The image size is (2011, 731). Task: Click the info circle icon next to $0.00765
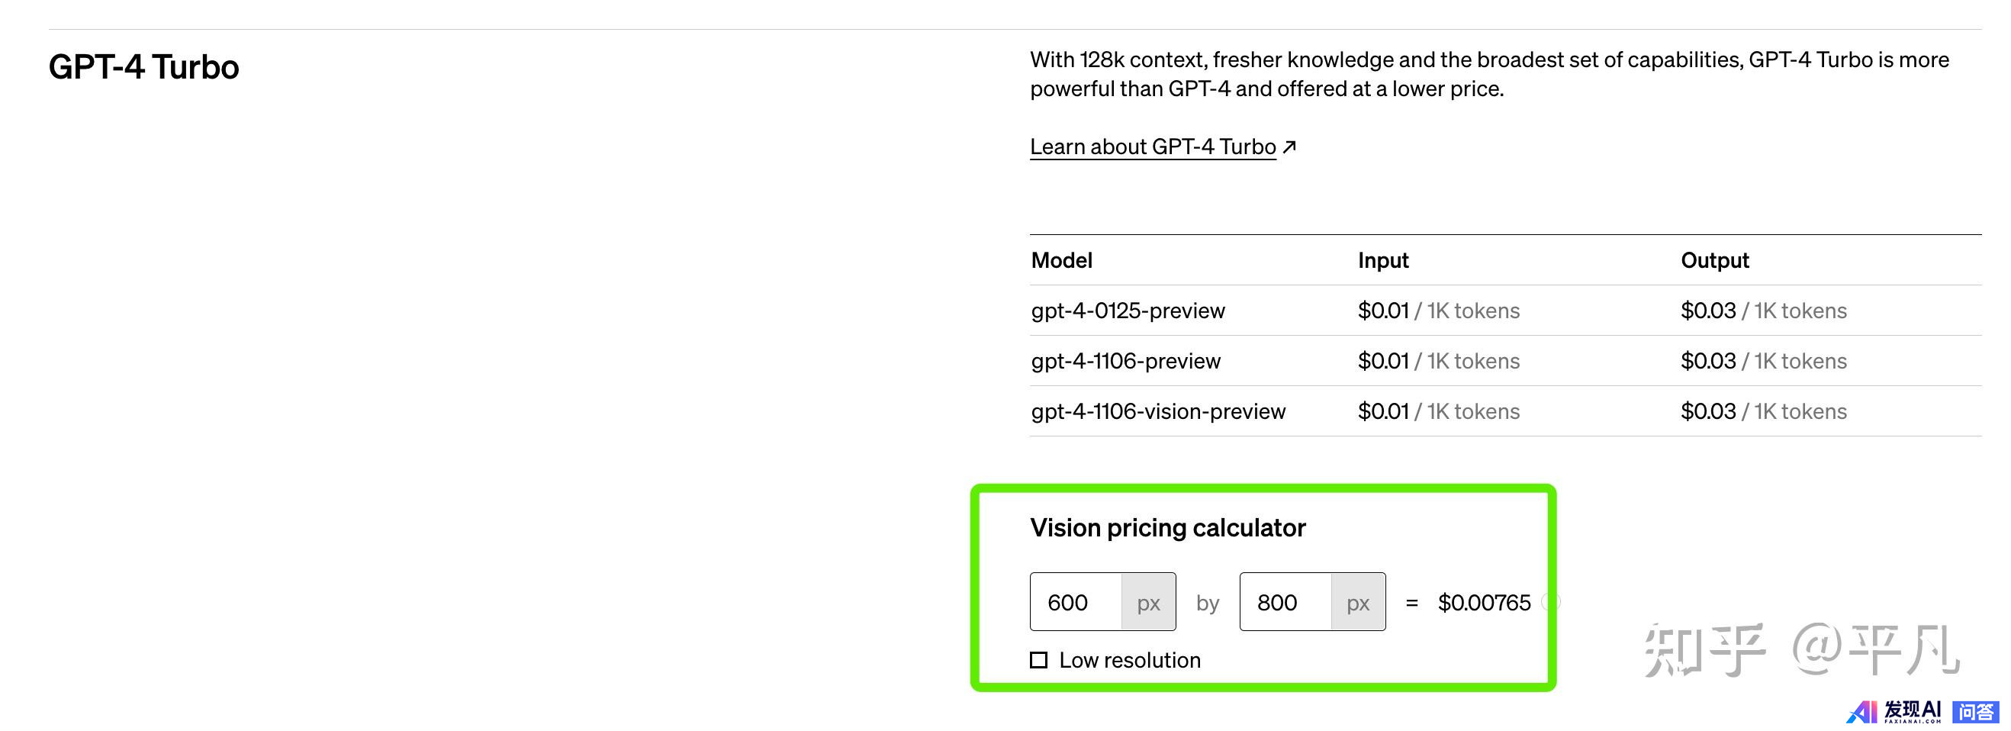click(x=1552, y=602)
